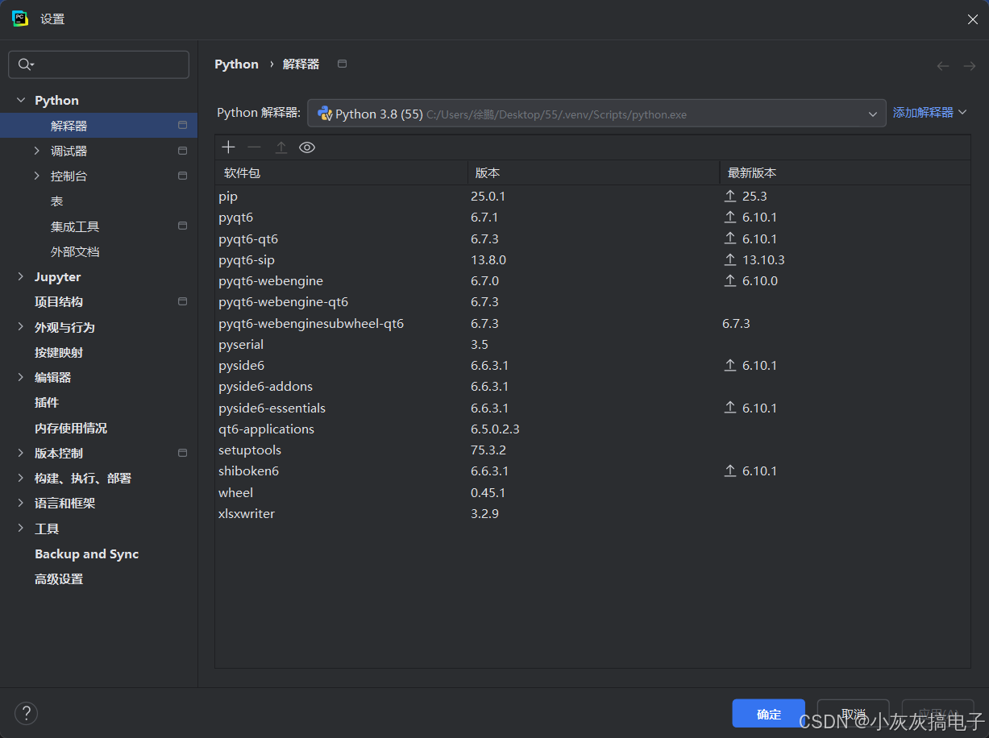Click the remove package minus icon
The image size is (989, 738).
coord(255,147)
